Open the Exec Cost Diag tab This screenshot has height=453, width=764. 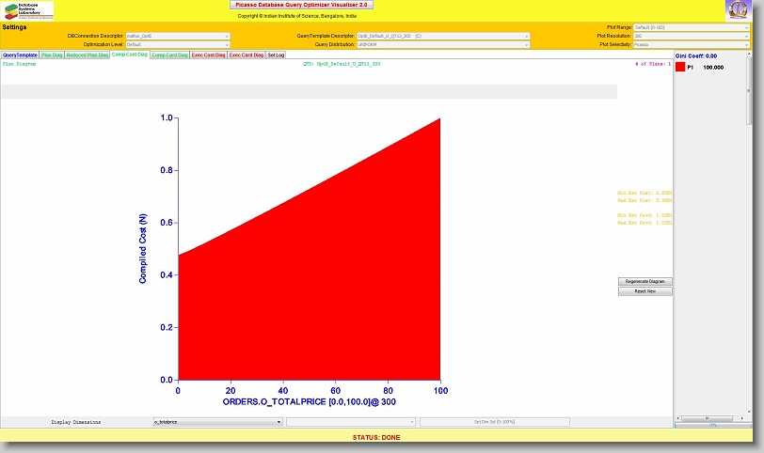[x=209, y=55]
